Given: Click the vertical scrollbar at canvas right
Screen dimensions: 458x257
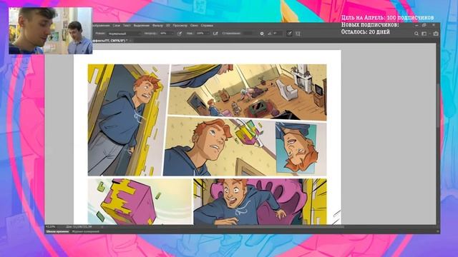Looking at the screenshot, I should (438, 106).
